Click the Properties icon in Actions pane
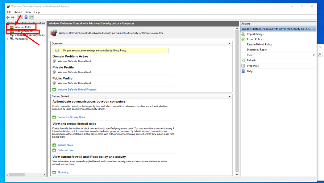324x183 pixels. pyautogui.click(x=243, y=66)
